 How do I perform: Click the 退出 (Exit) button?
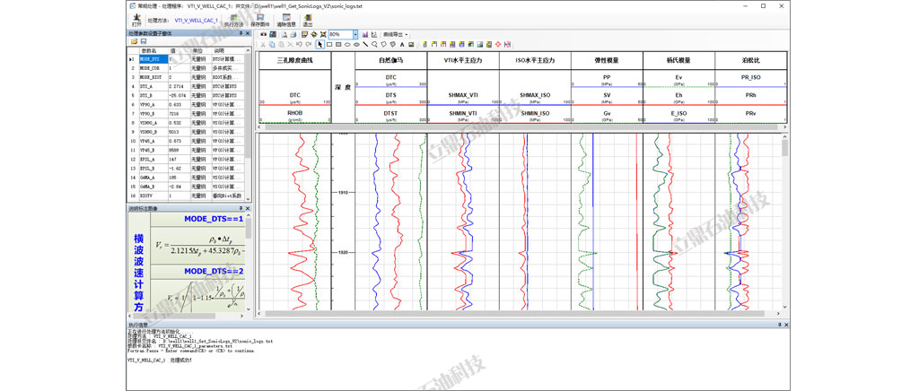pyautogui.click(x=308, y=21)
